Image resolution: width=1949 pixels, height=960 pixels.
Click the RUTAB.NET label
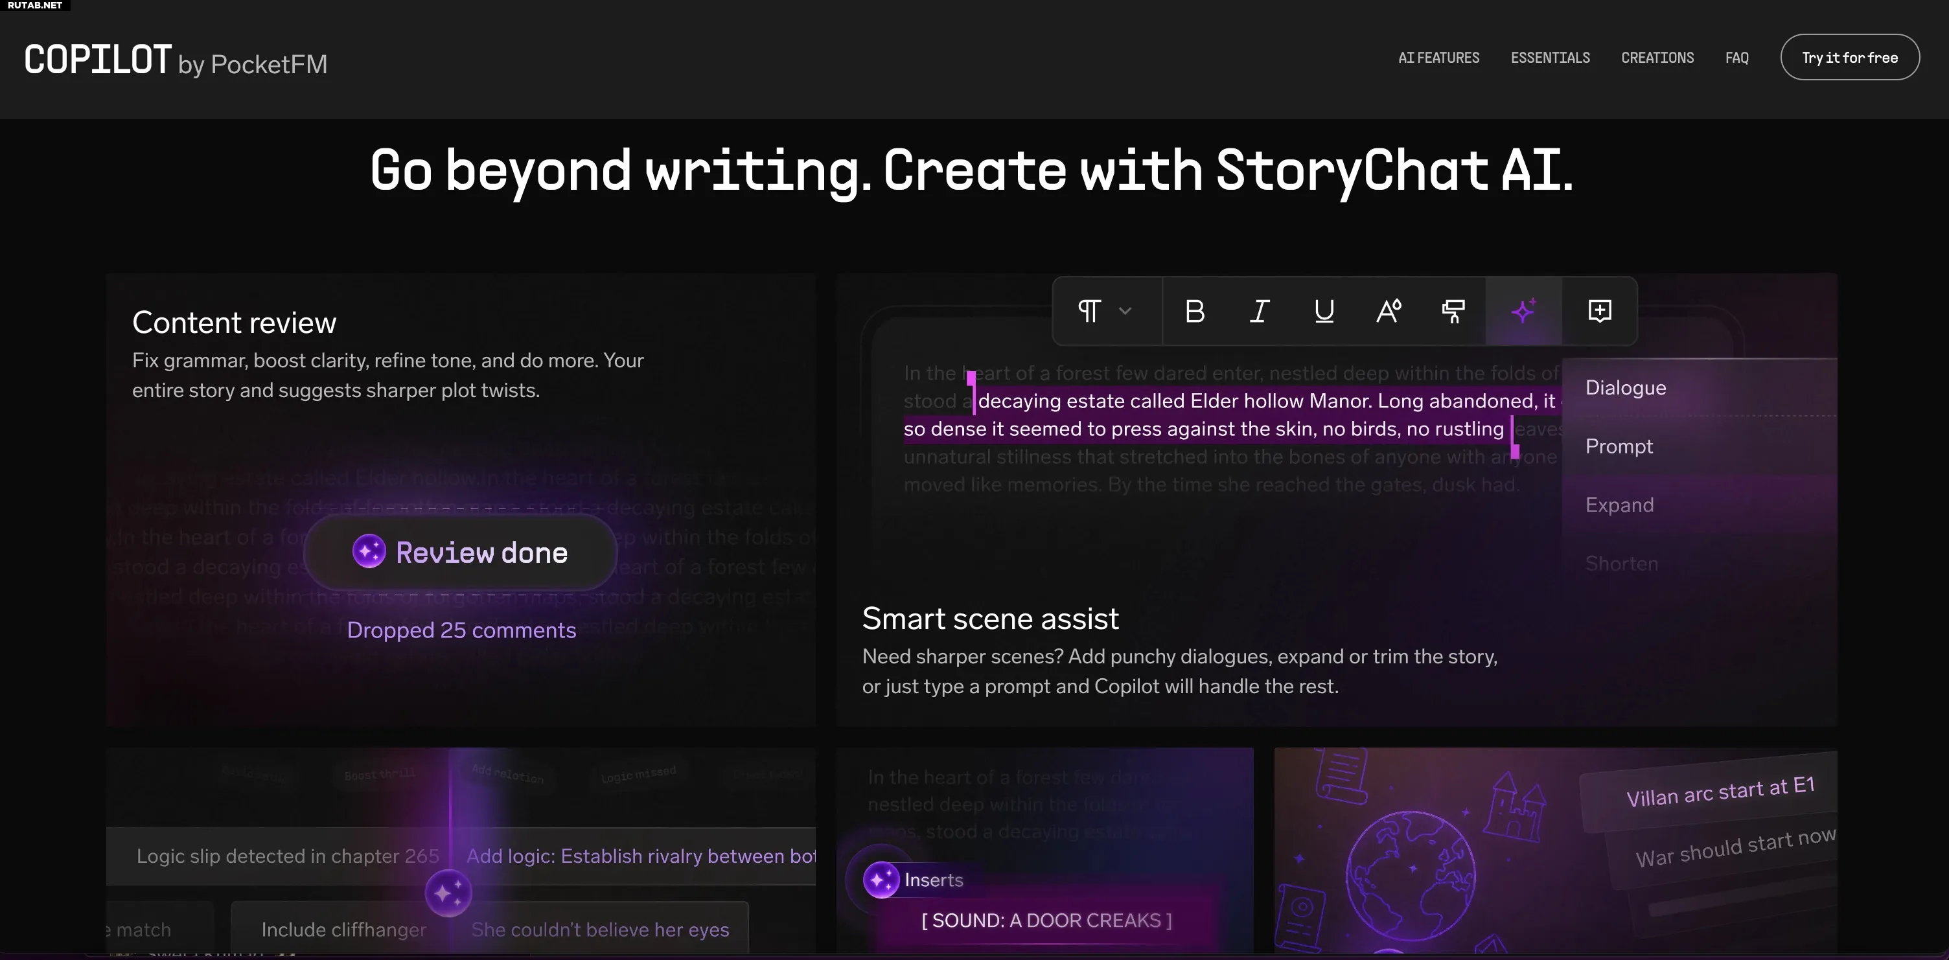point(35,5)
